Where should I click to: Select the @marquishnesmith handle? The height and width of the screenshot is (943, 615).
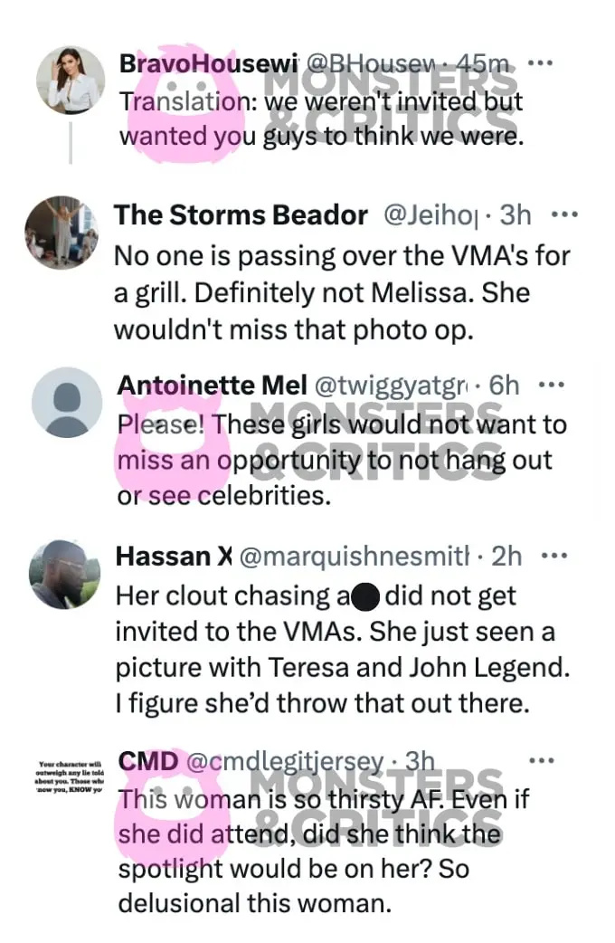pos(355,557)
